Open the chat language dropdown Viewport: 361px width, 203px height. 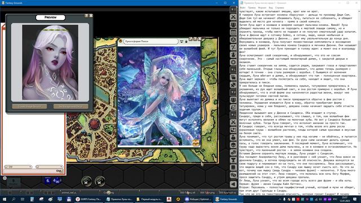[49, 167]
